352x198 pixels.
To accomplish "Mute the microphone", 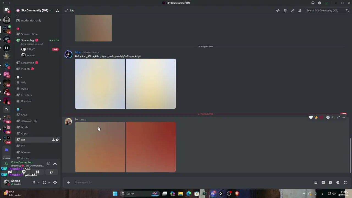I will (34, 182).
